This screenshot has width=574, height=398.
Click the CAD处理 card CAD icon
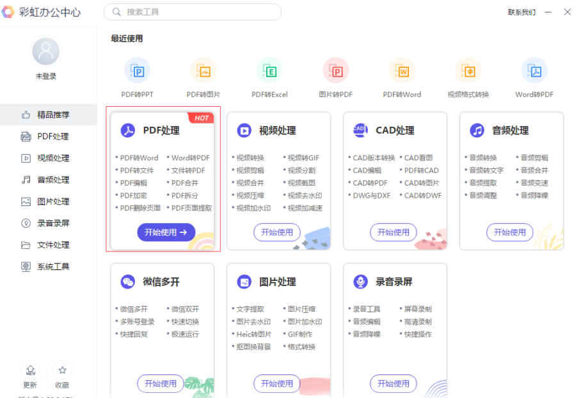coord(360,131)
